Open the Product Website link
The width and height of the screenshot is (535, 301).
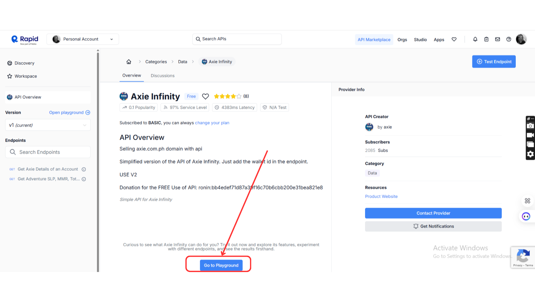[x=381, y=196]
